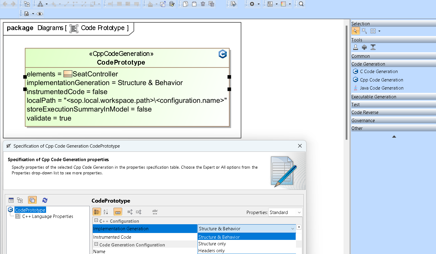Pick the Java Code Generation palette item
The image size is (436, 254).
pyautogui.click(x=381, y=88)
